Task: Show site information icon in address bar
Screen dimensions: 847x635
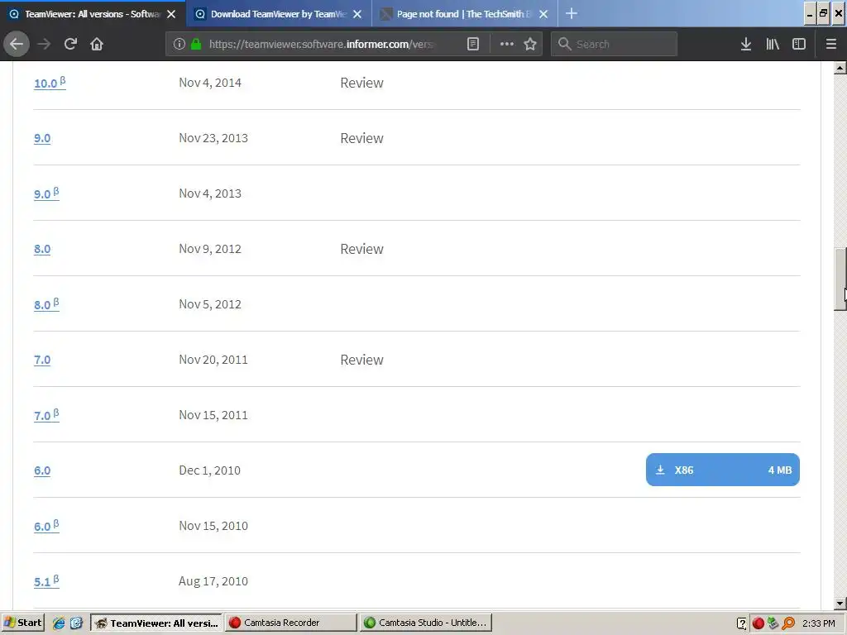Action: coord(179,44)
